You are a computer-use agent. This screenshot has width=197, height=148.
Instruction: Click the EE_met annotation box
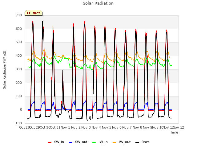point(34,13)
